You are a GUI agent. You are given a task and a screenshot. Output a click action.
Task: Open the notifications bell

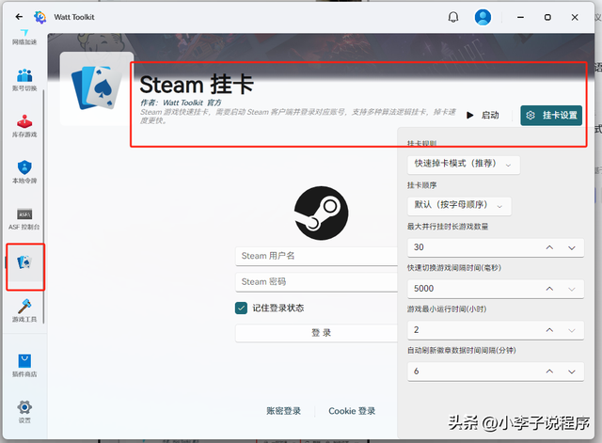453,17
